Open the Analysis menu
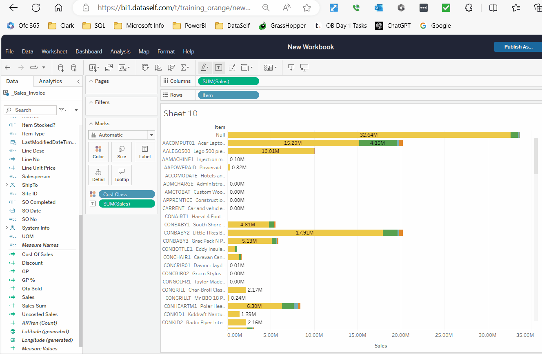 (120, 51)
